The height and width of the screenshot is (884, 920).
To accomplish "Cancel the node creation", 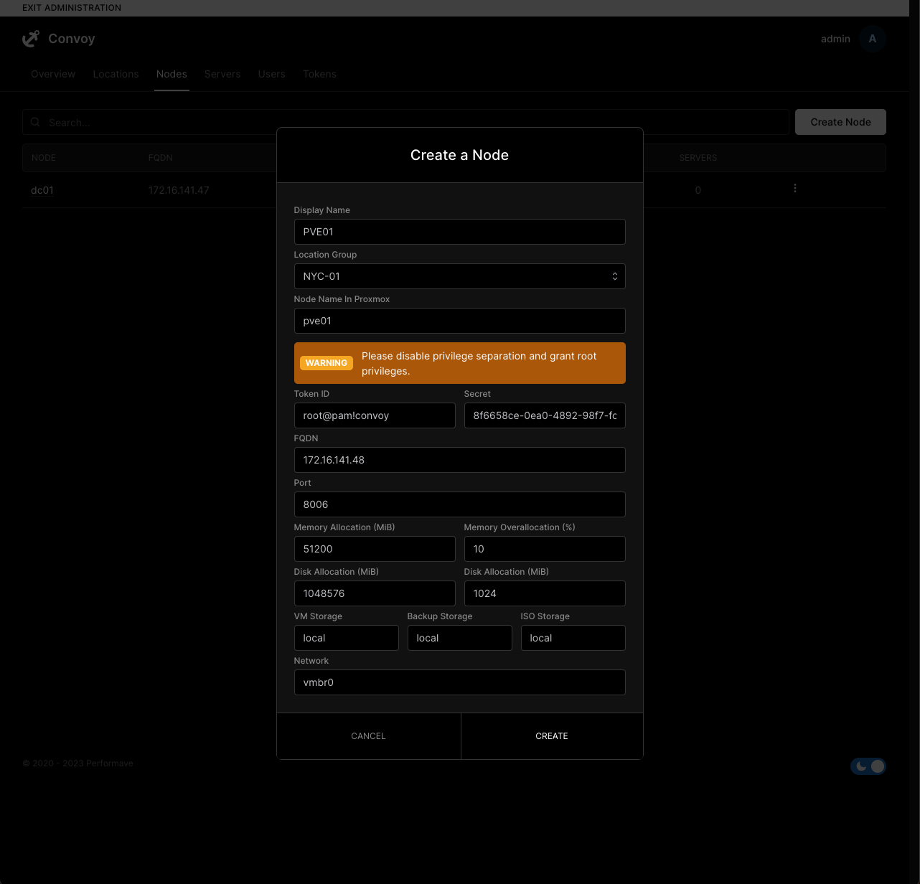I will [x=368, y=735].
